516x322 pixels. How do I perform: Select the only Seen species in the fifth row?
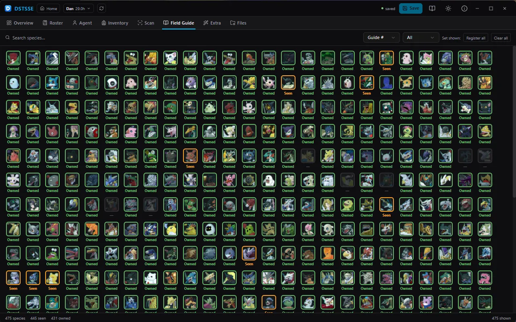click(190, 156)
